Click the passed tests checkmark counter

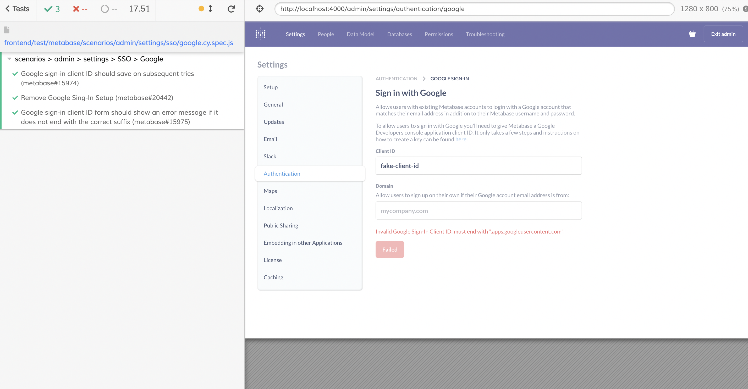click(x=51, y=9)
